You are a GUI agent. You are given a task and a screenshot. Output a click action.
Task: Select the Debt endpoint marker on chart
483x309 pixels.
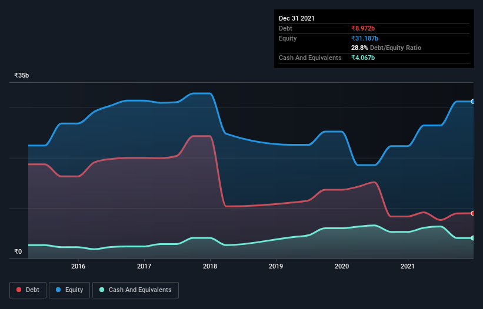pyautogui.click(x=473, y=213)
